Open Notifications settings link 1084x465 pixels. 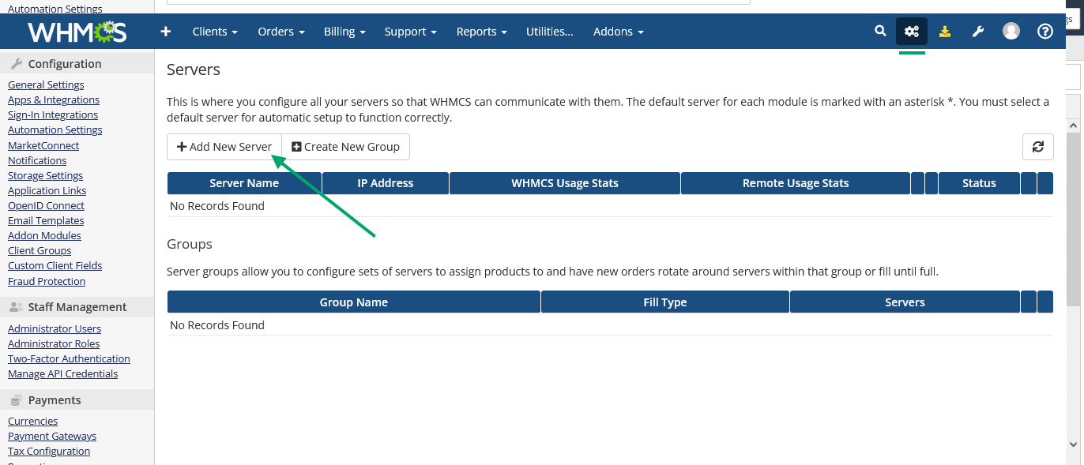[x=37, y=160]
